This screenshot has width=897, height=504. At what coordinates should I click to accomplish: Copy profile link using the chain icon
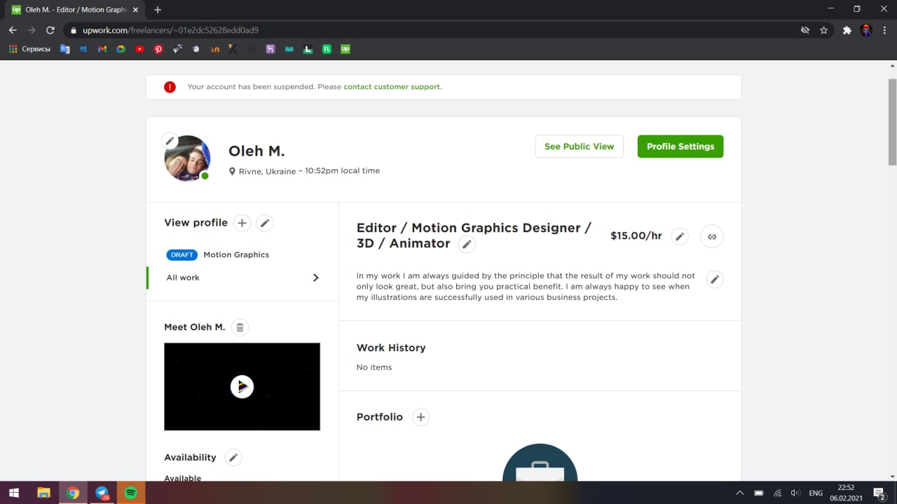(x=712, y=236)
